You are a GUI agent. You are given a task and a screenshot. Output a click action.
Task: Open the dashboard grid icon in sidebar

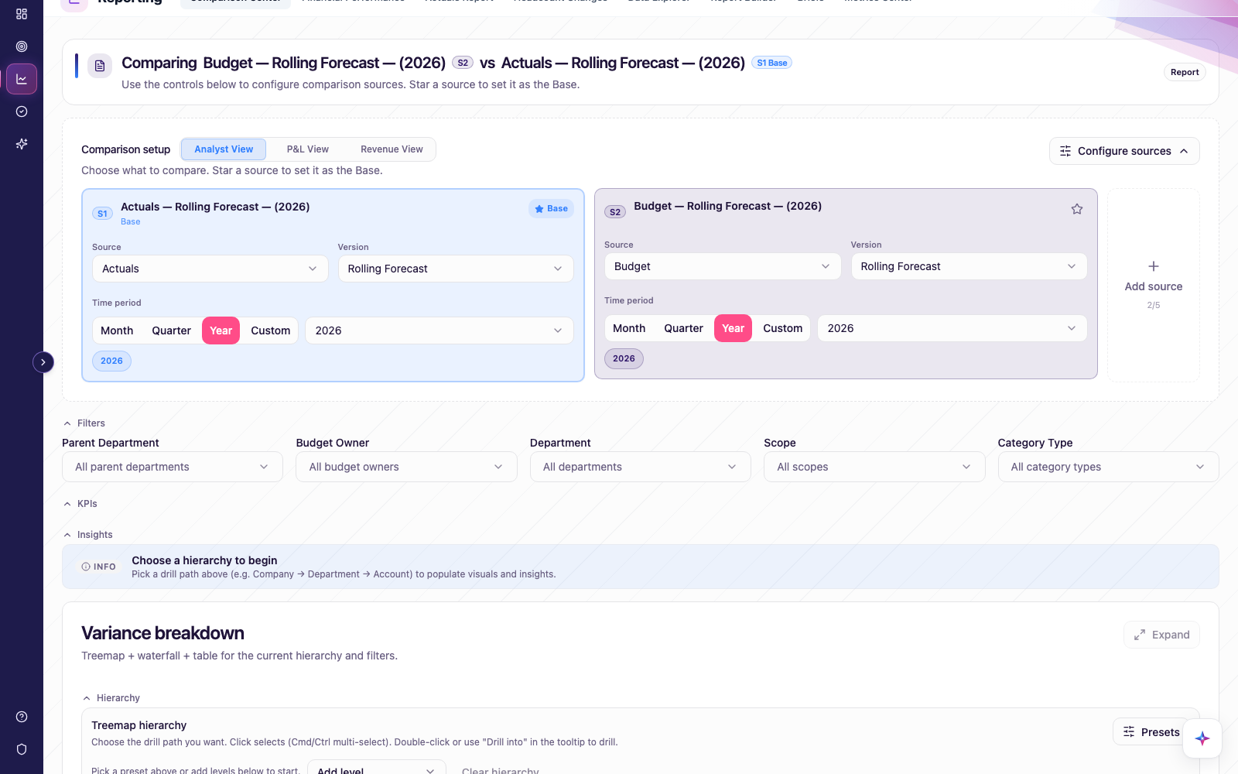point(22,14)
